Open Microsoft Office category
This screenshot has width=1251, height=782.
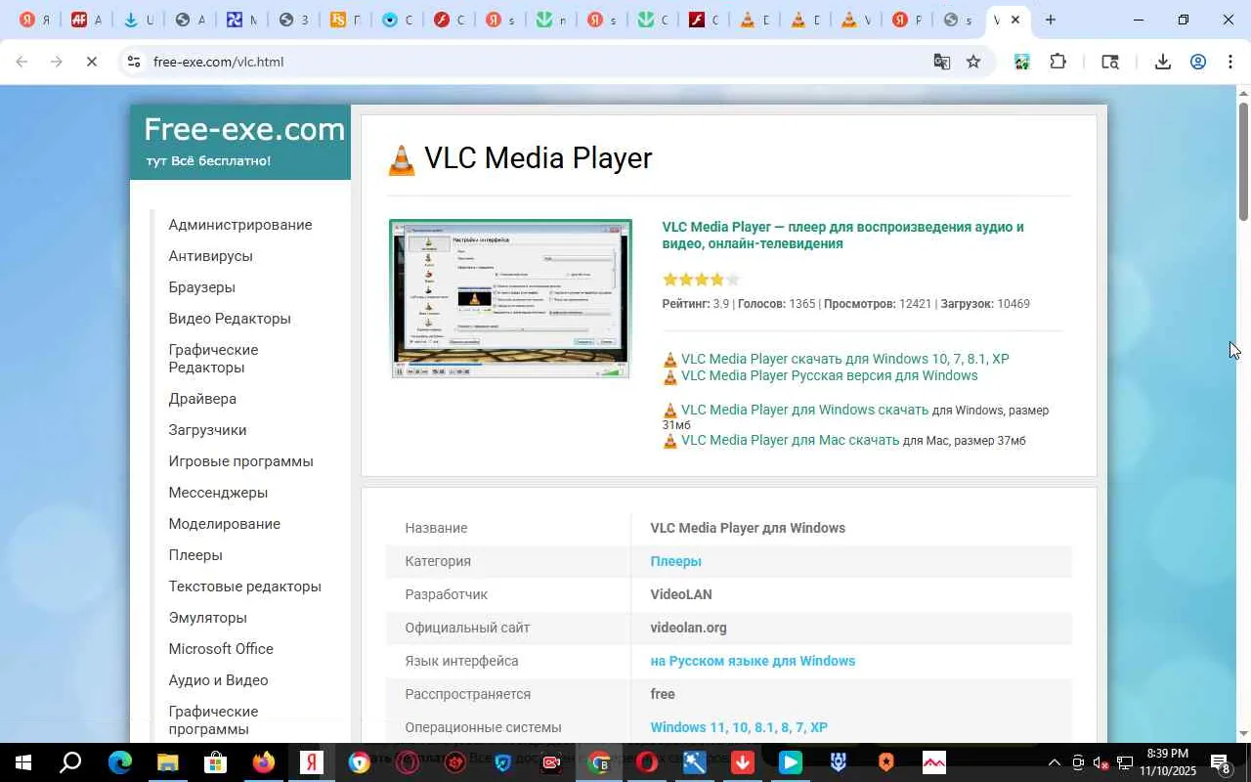(221, 649)
